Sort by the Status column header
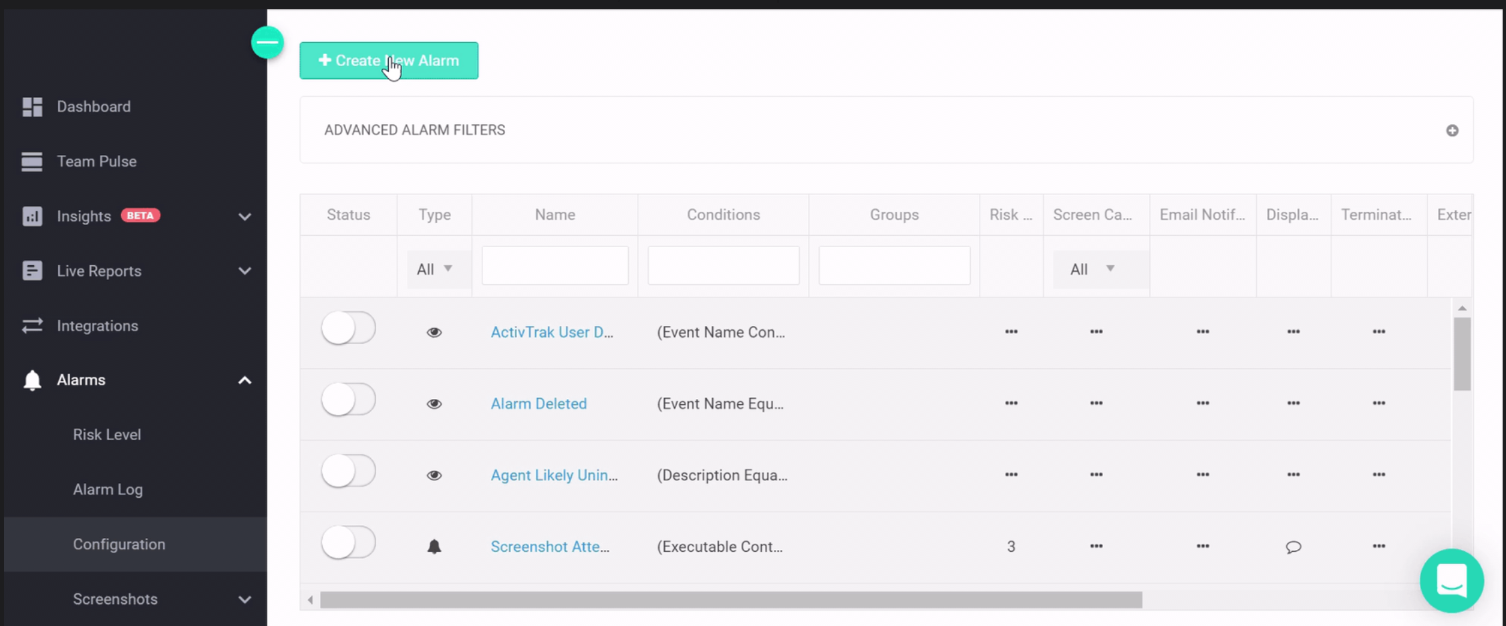 348,214
